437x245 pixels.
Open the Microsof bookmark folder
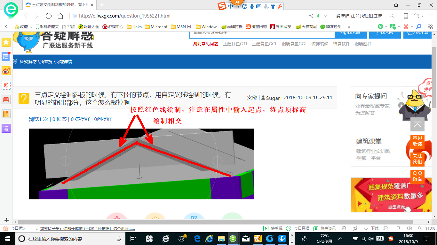pos(156,27)
